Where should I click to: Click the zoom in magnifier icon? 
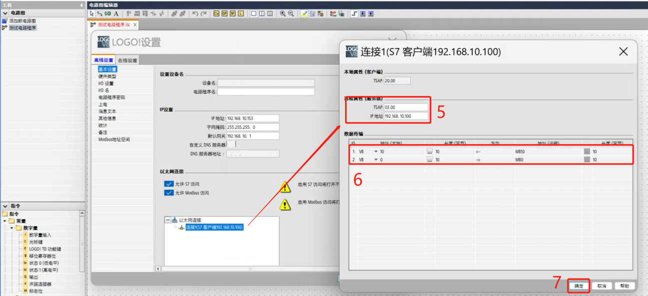pyautogui.click(x=283, y=13)
